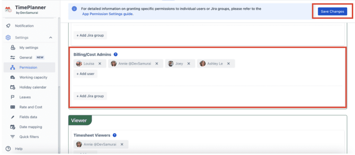Image resolution: width=355 pixels, height=155 pixels.
Task: Click the NEW badge beside General
Action: coord(40,57)
